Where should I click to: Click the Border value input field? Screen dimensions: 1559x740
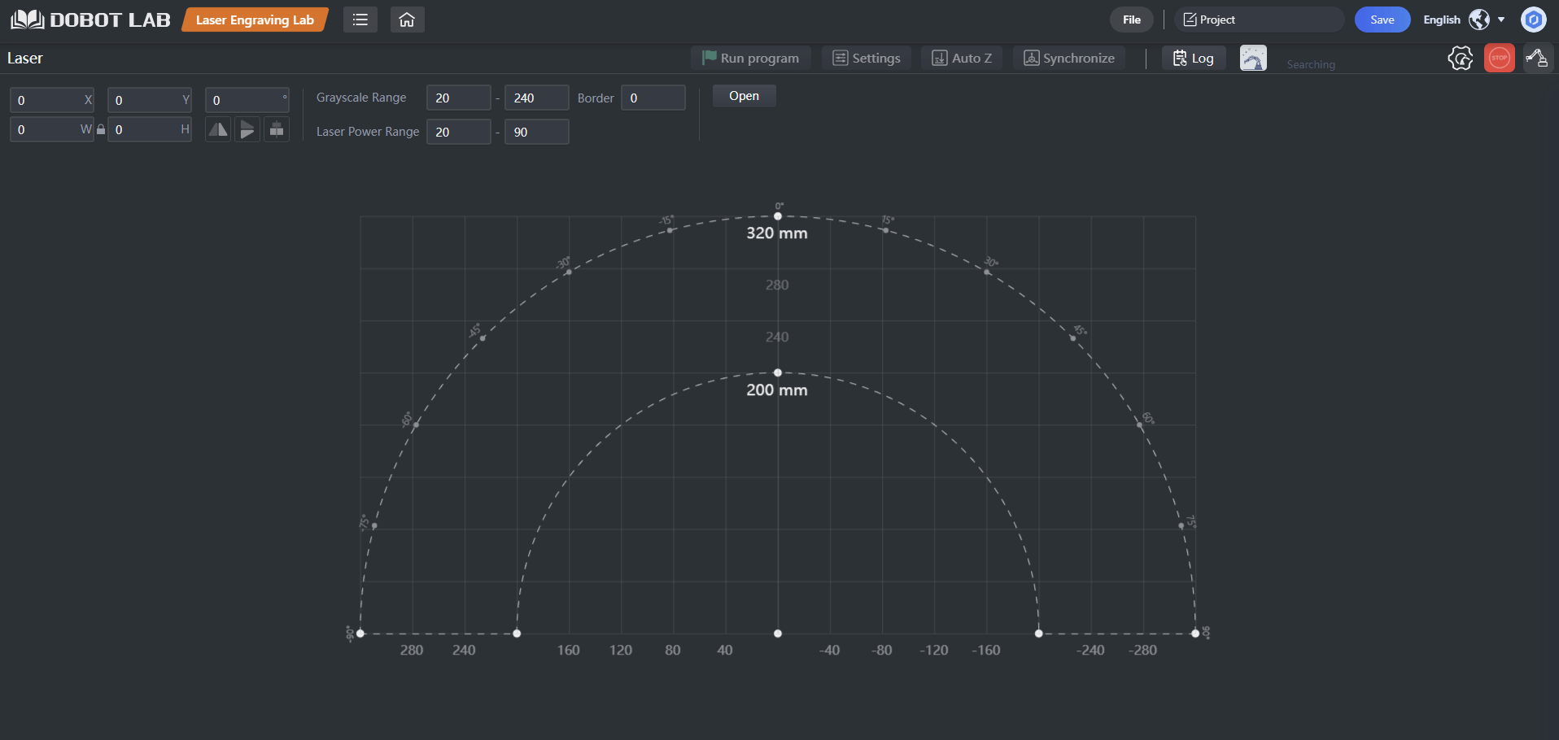[653, 98]
